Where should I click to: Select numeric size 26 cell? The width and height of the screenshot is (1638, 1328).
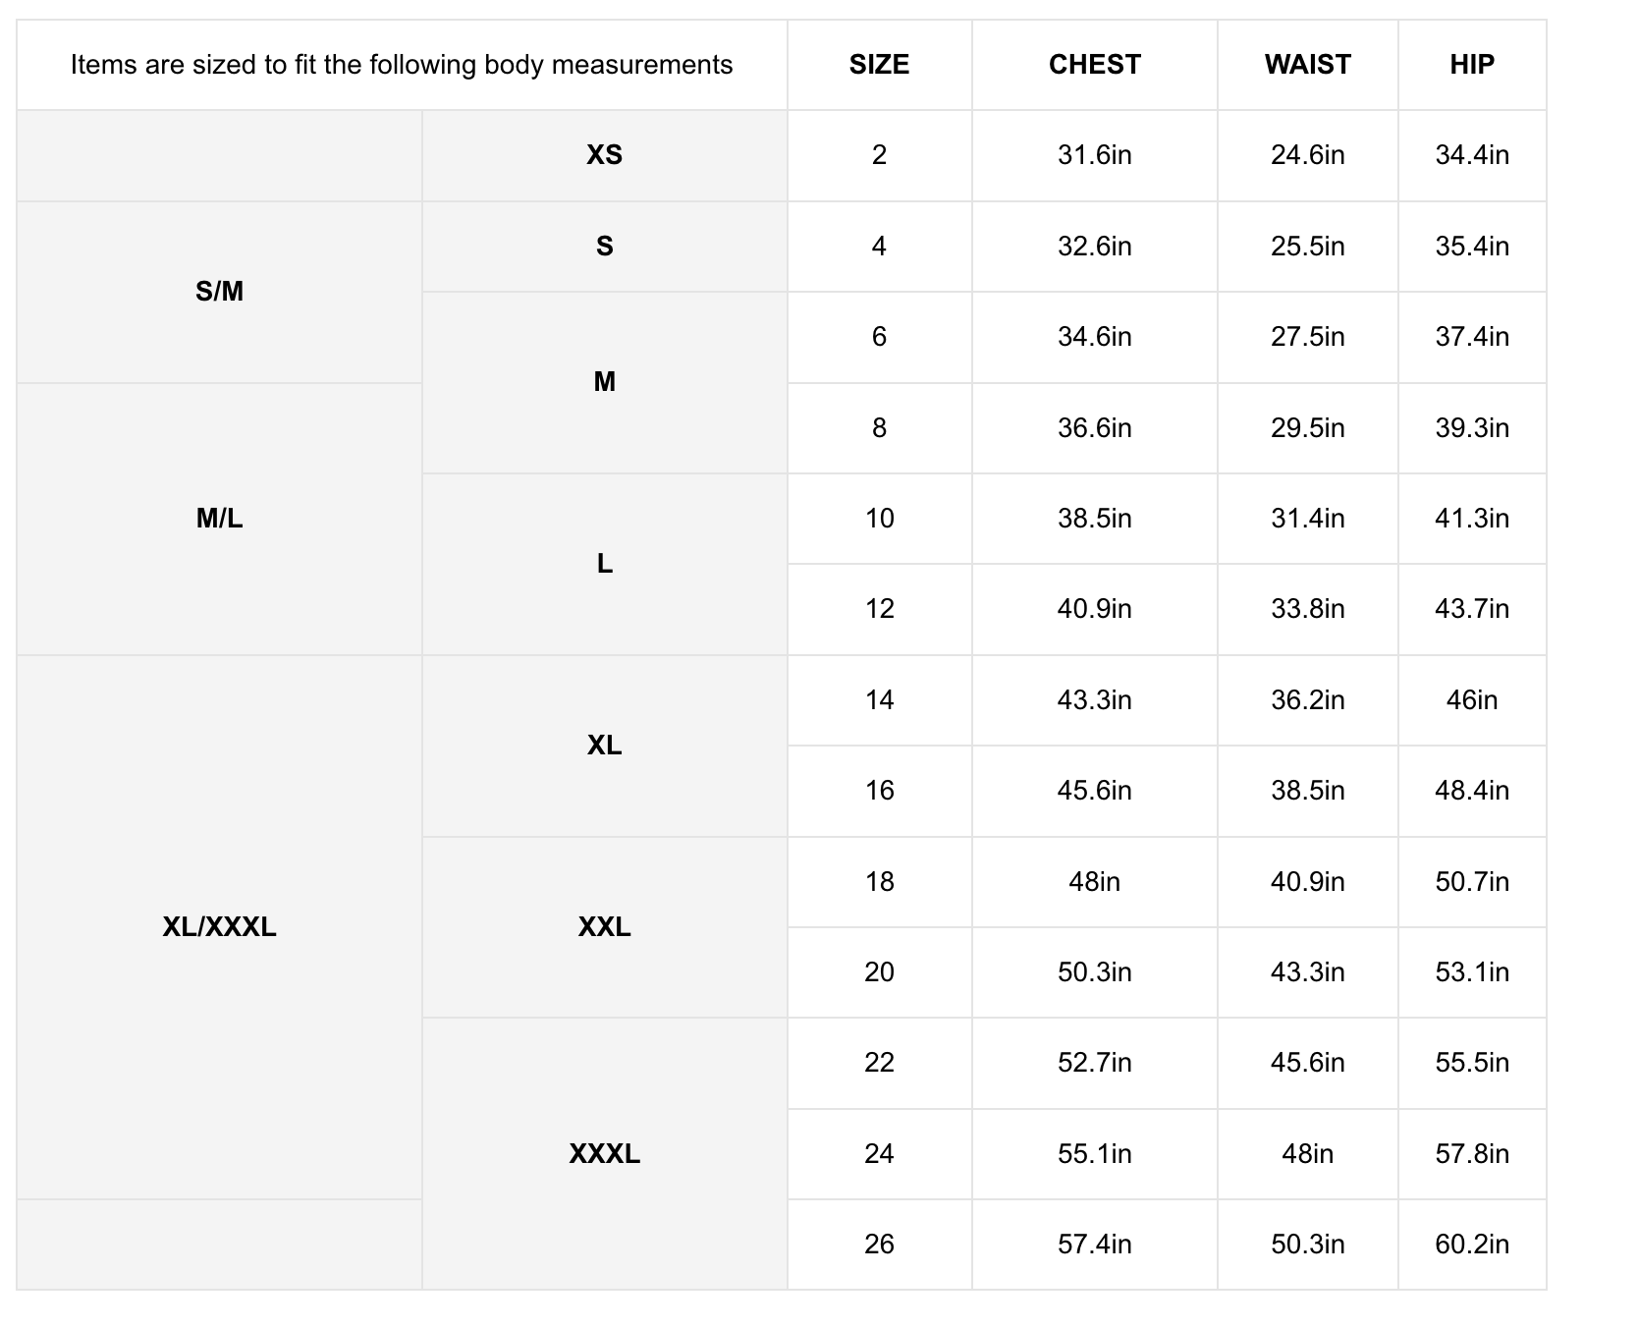click(879, 1245)
